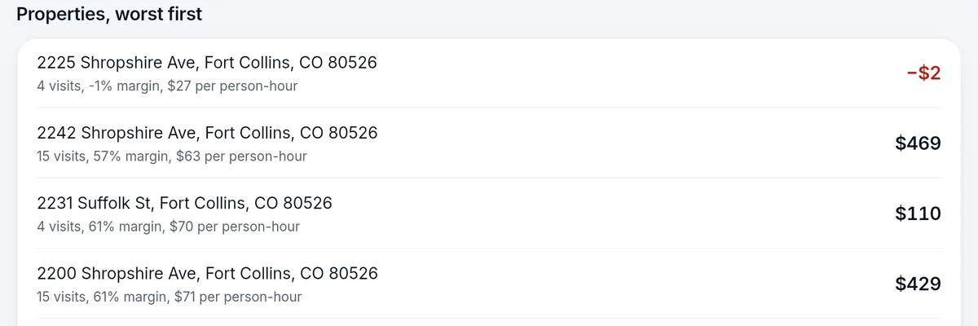Click the $469 profit amount
The image size is (978, 326).
point(919,143)
